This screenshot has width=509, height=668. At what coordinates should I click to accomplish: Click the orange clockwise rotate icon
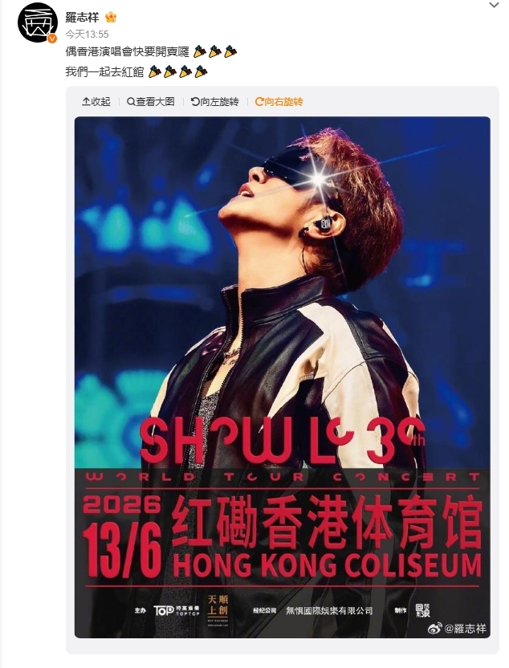tap(259, 102)
